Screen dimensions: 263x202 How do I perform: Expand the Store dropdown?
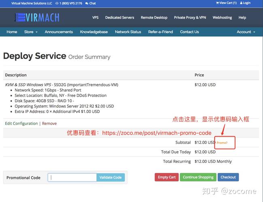(x=31, y=32)
